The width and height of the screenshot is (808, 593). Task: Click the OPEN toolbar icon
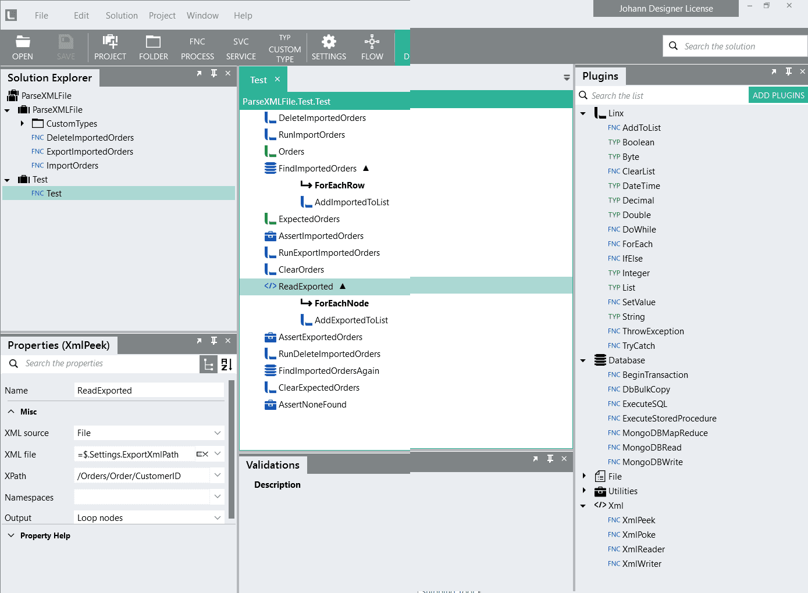click(23, 47)
